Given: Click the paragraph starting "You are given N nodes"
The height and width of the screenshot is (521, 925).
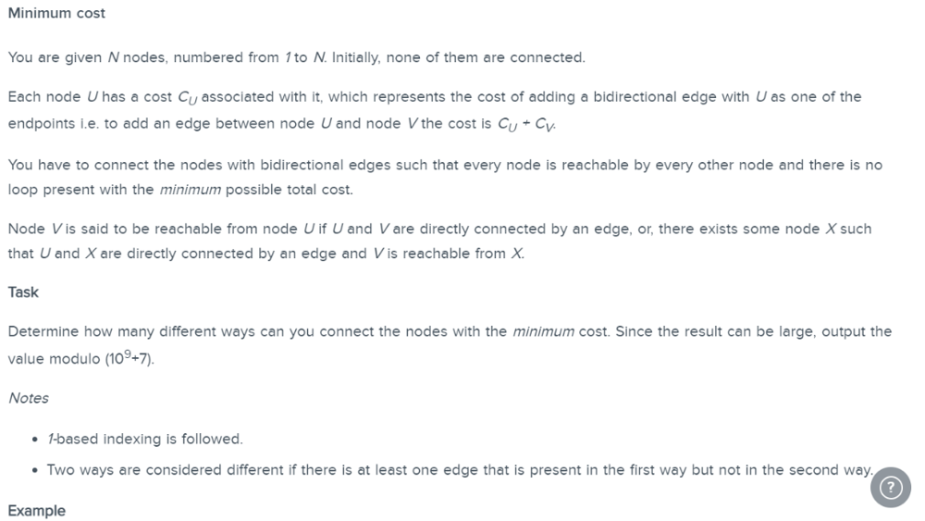Looking at the screenshot, I should (x=297, y=57).
